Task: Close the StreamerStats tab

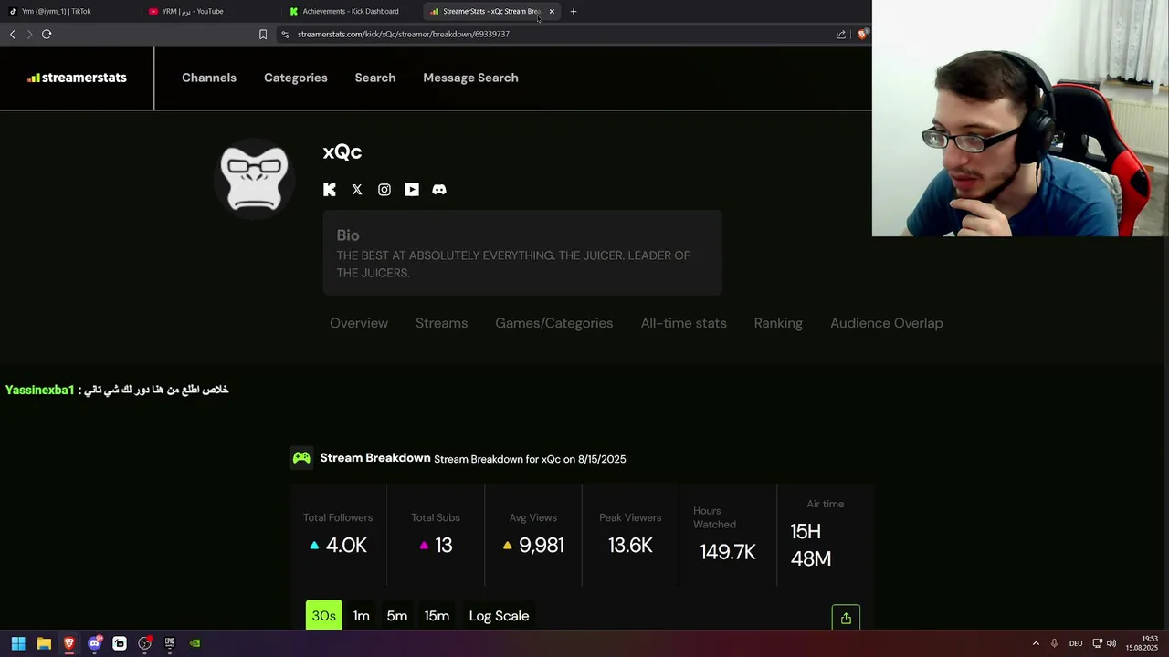Action: tap(552, 11)
